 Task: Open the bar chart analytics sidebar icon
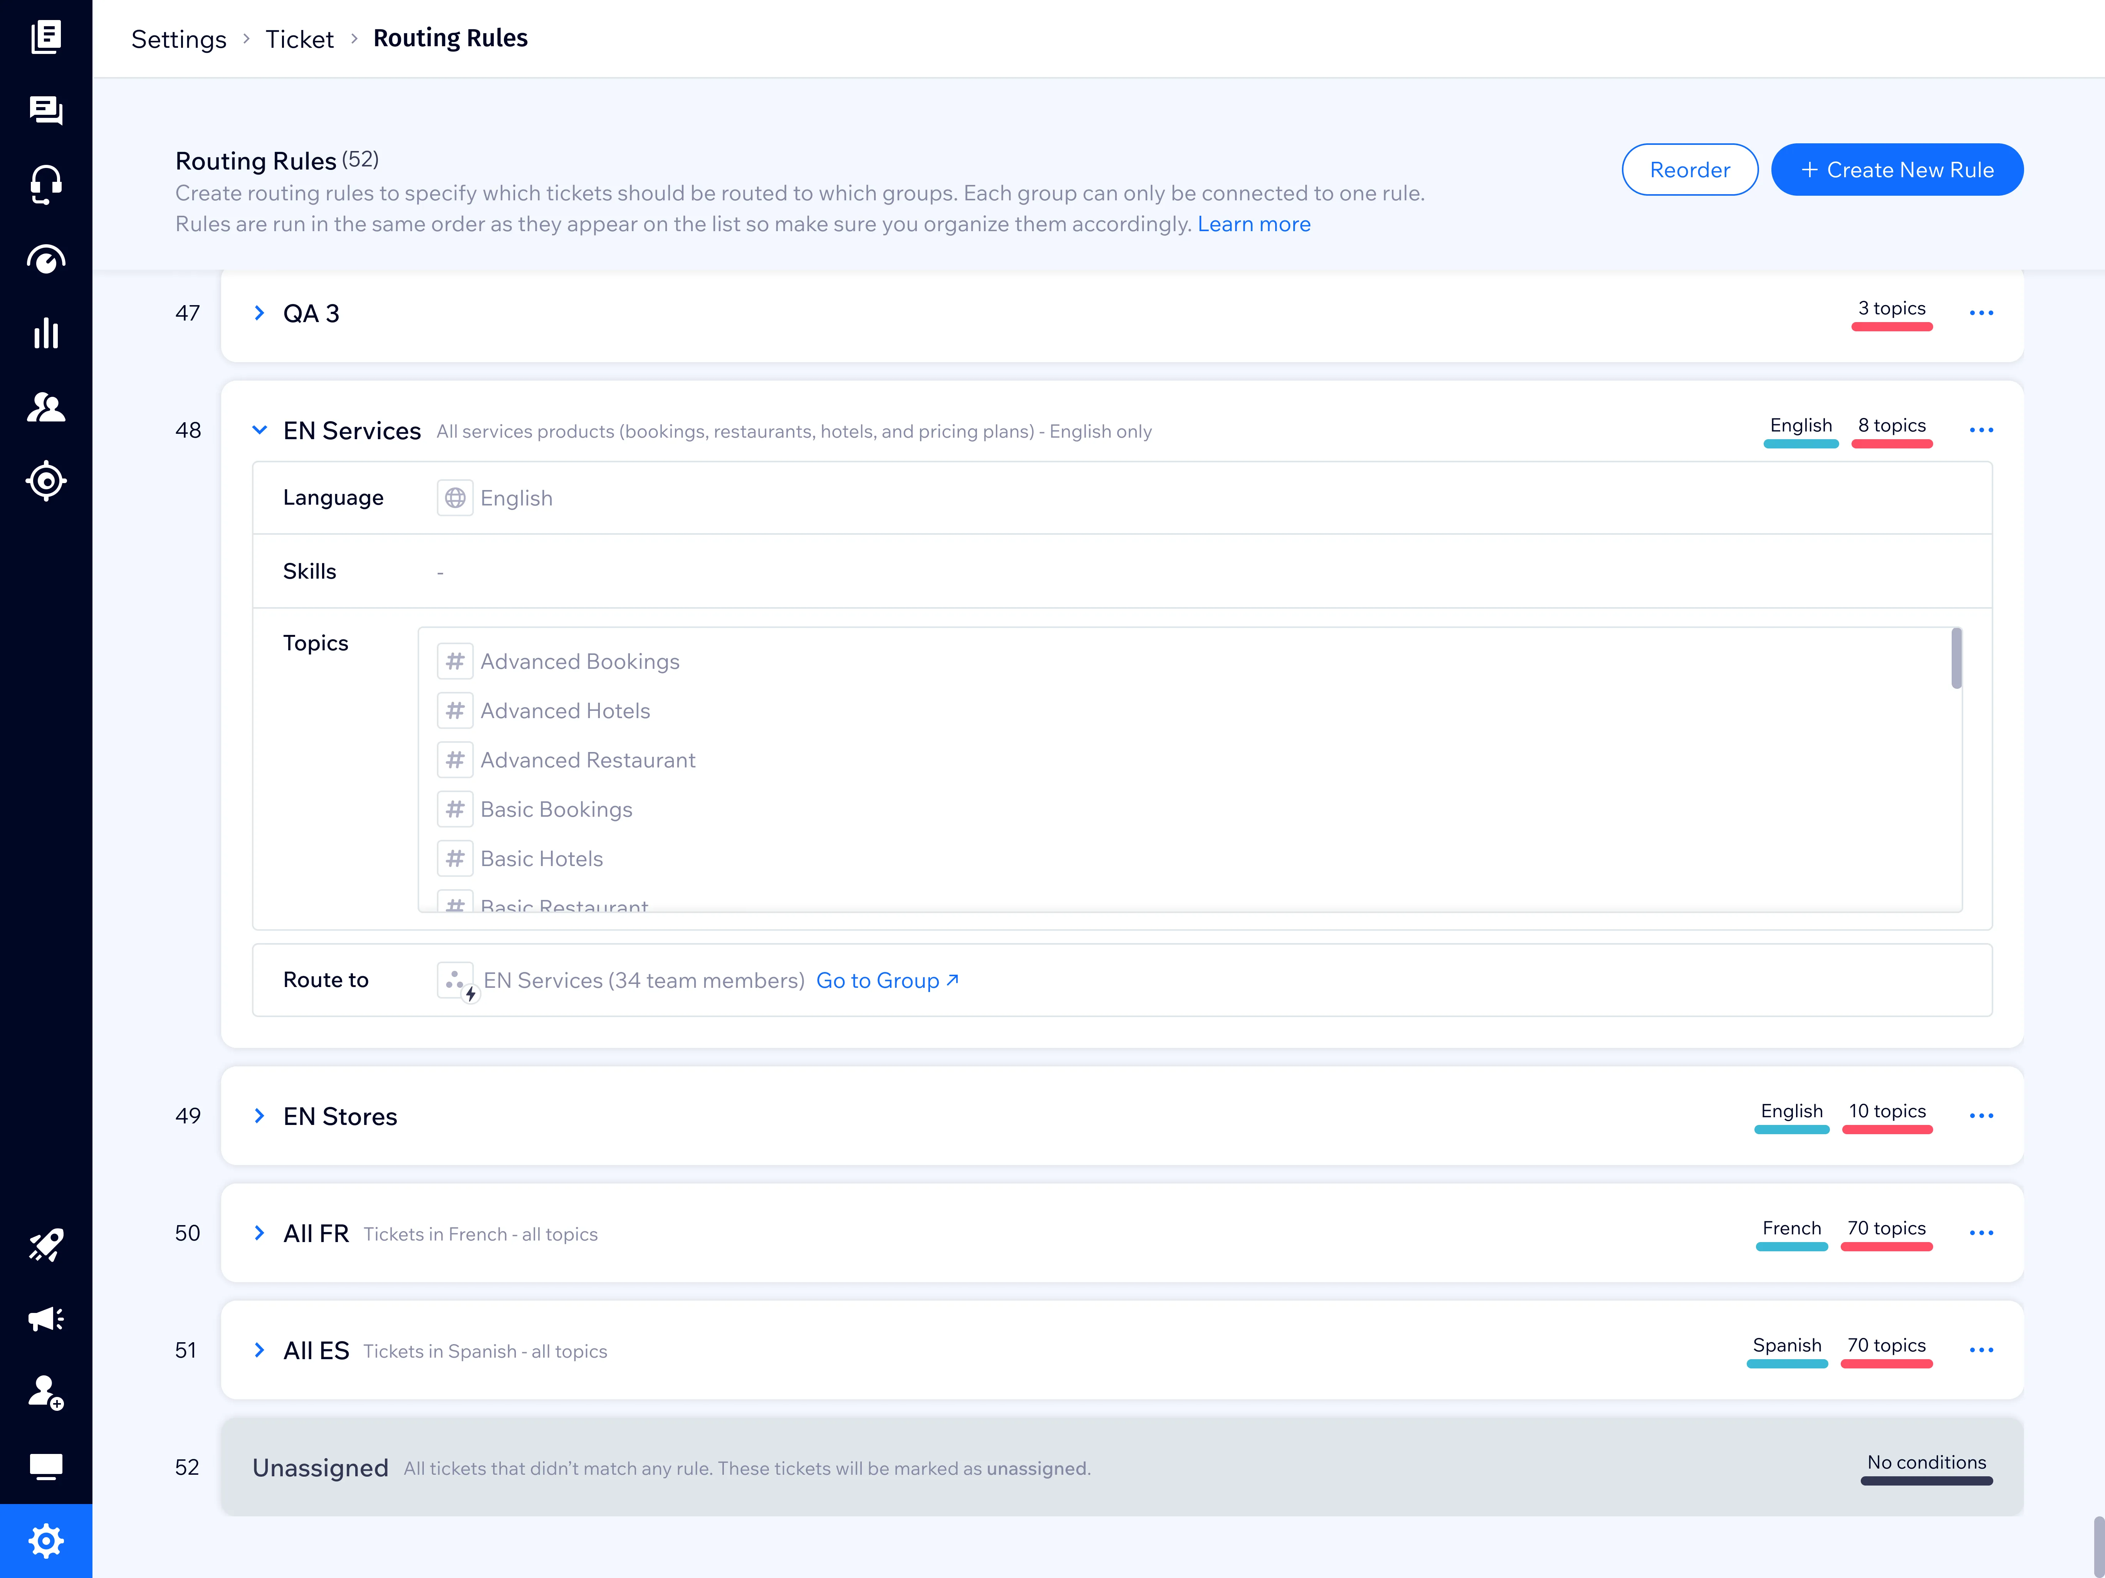[46, 333]
